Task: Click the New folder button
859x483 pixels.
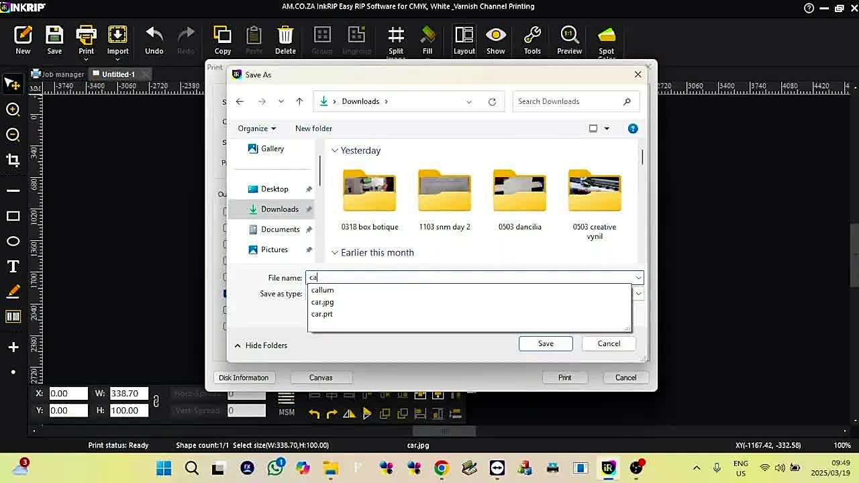Action: pyautogui.click(x=313, y=128)
